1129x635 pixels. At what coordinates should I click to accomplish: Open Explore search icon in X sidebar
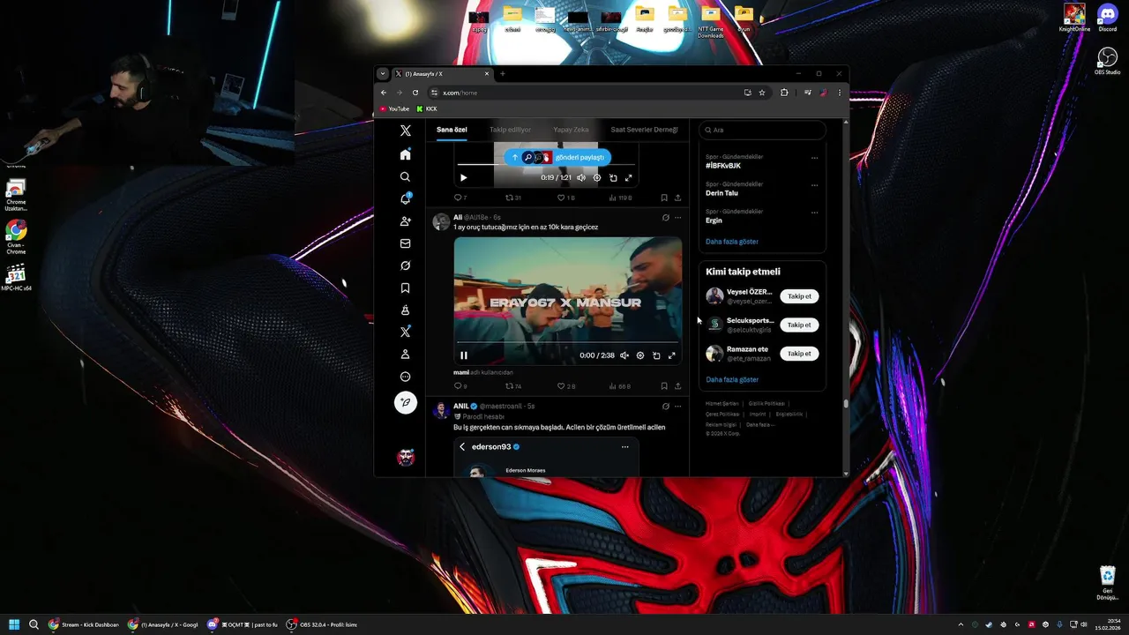pos(405,176)
